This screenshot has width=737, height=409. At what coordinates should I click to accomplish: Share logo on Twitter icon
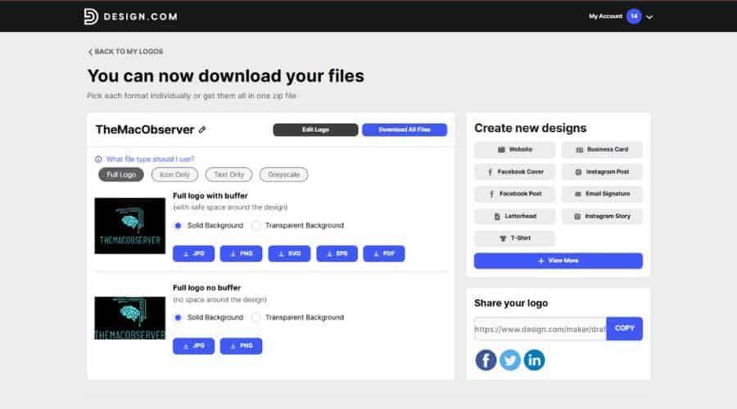click(510, 360)
